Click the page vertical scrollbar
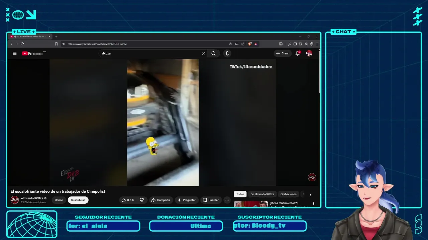The image size is (428, 240). [320, 72]
